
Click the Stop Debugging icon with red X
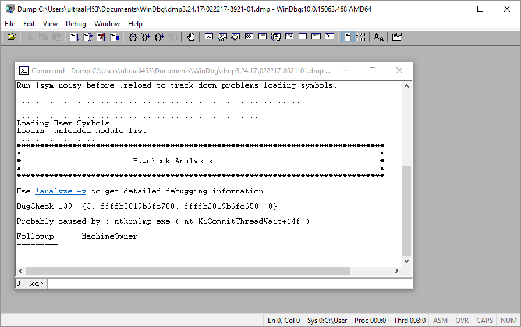click(x=101, y=37)
